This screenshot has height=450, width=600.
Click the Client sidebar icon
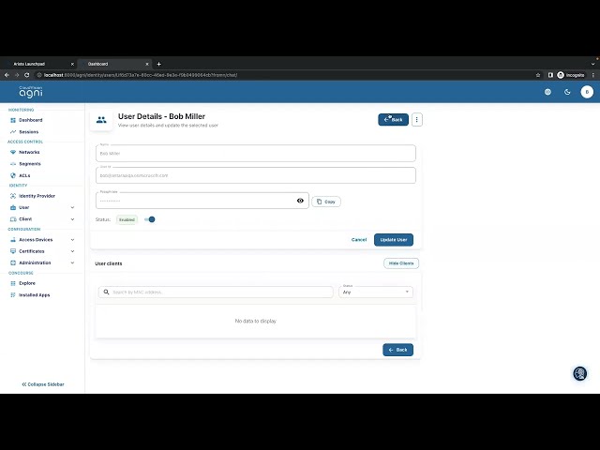(x=13, y=219)
